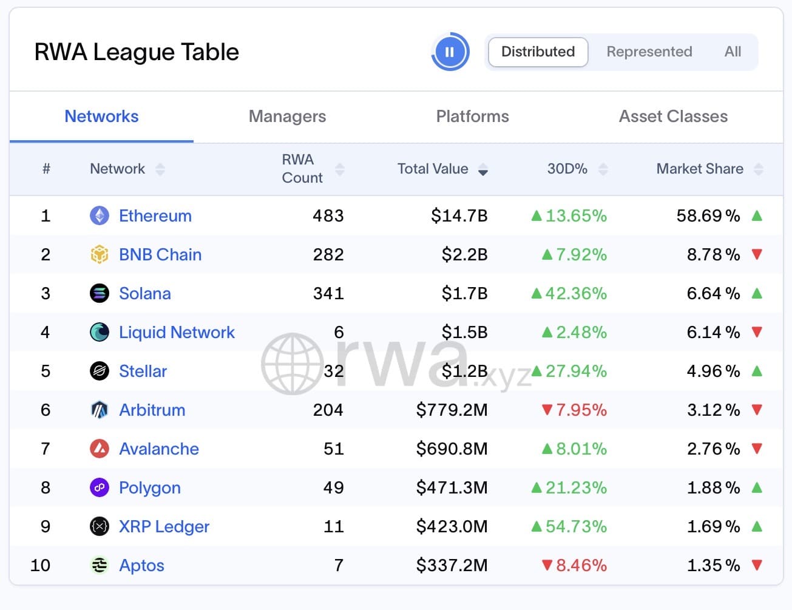Click the Stellar logo icon
The width and height of the screenshot is (792, 610).
pos(100,371)
